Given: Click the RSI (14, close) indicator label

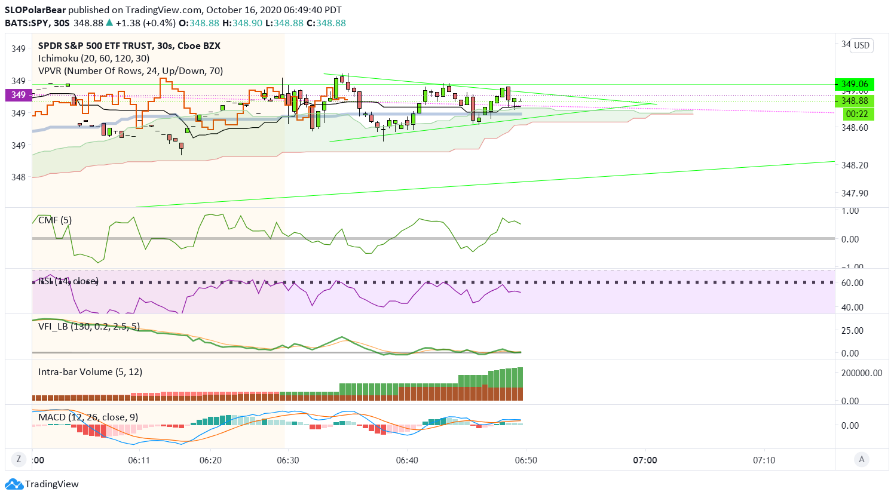Looking at the screenshot, I should tap(68, 281).
